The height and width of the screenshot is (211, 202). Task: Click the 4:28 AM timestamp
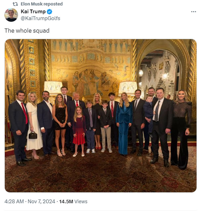click(15, 201)
